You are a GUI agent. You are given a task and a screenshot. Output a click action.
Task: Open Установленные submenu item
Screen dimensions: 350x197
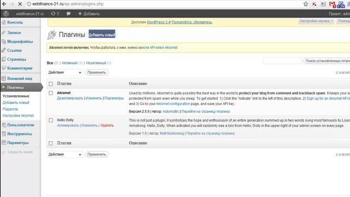(x=16, y=96)
